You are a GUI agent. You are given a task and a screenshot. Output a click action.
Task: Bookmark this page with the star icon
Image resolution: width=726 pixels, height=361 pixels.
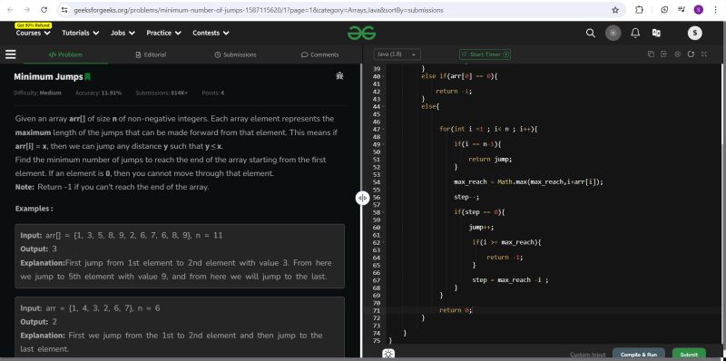(615, 10)
